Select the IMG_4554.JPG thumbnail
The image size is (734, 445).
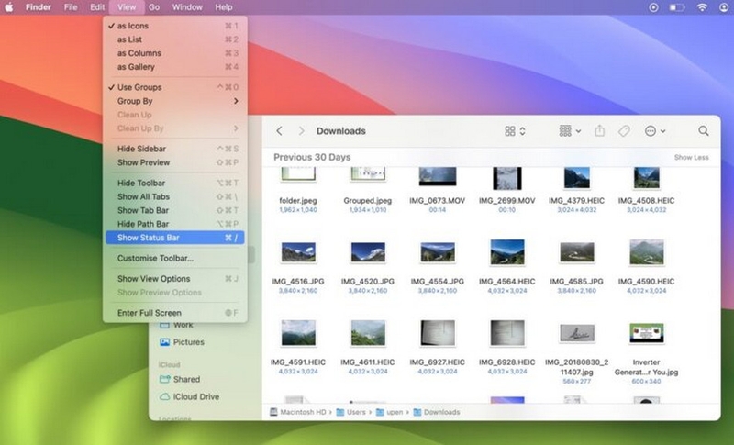438,252
